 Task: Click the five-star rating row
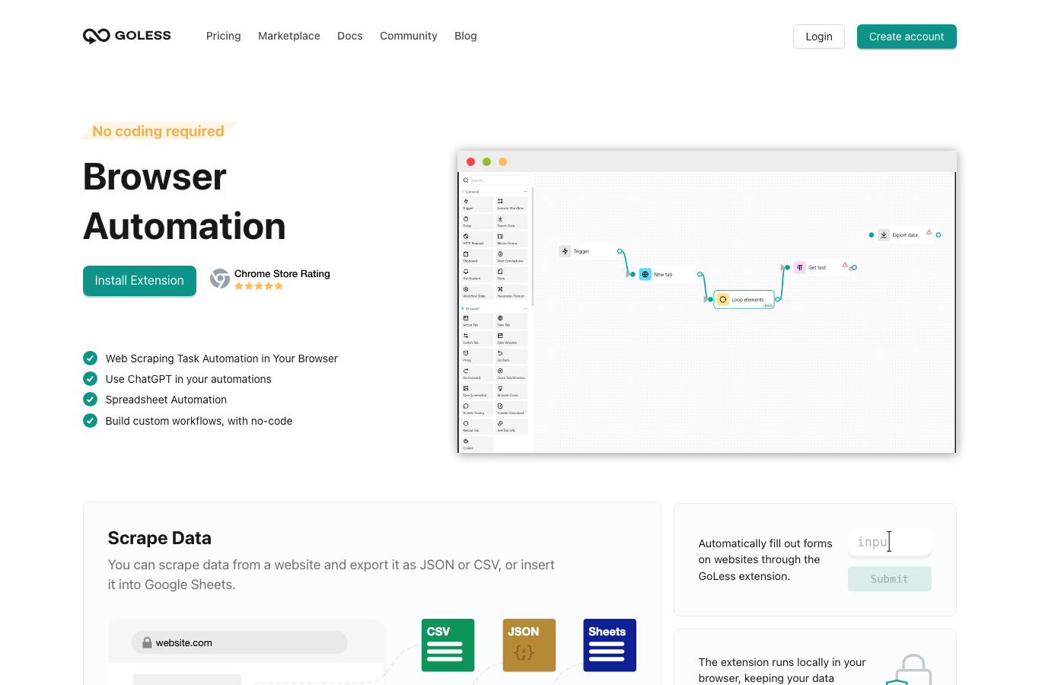coord(259,286)
